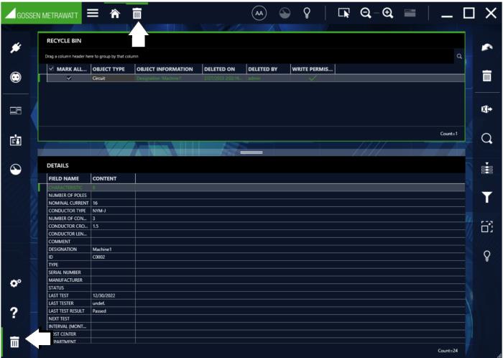Open recycle bin icon at bottom of left sidebar
The width and height of the screenshot is (503, 358).
pyautogui.click(x=14, y=342)
